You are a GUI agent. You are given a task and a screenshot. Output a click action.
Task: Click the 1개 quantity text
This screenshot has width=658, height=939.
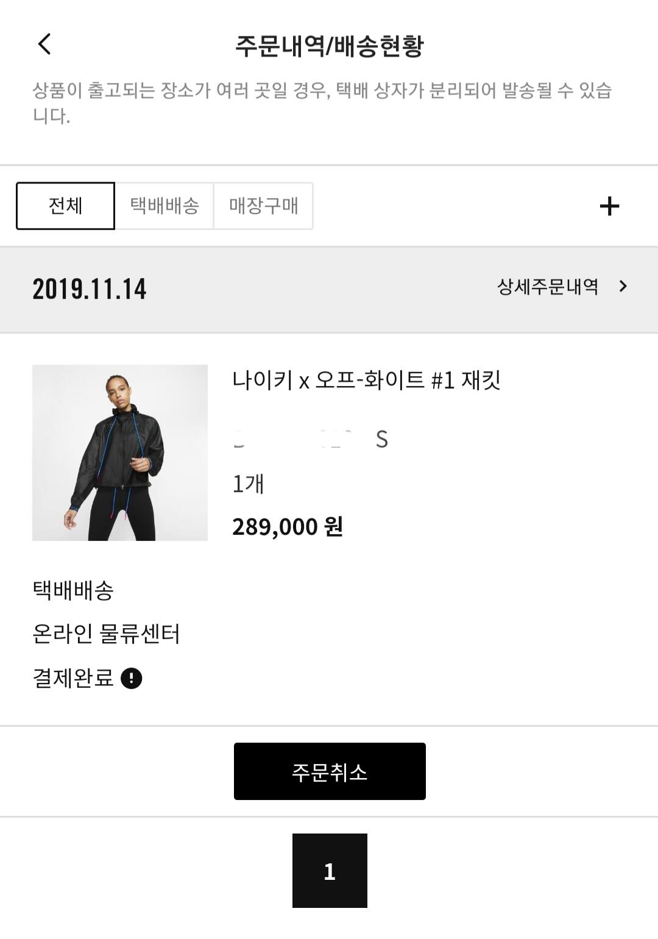point(248,484)
